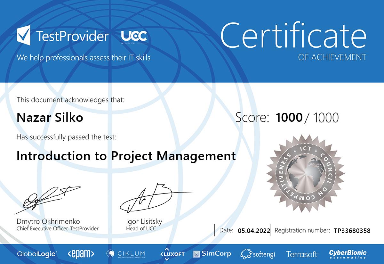The width and height of the screenshot is (384, 264).
Task: Click the Luxoft sponsor logo
Action: [172, 253]
